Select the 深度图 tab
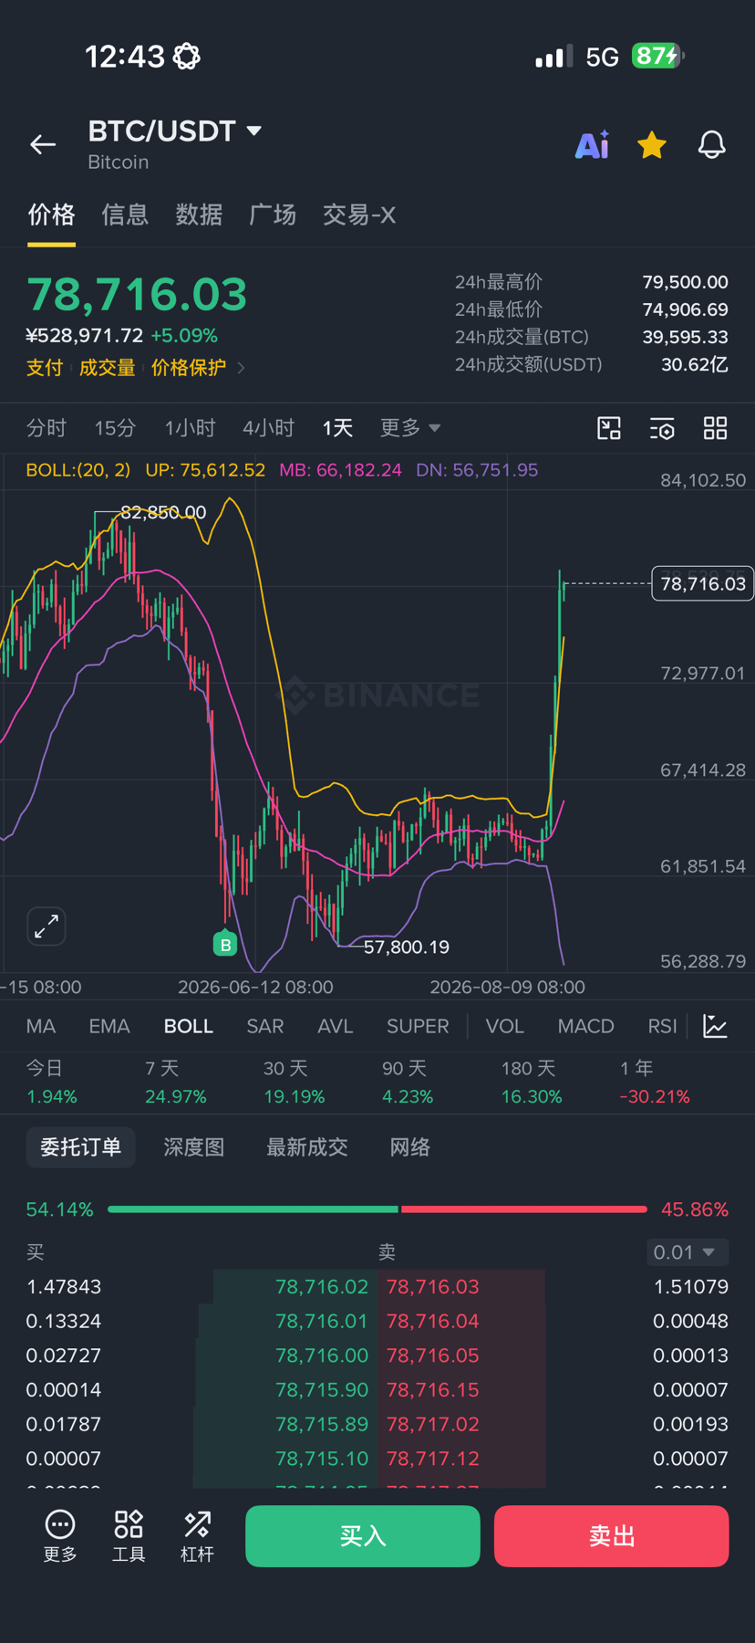The height and width of the screenshot is (1643, 755). (194, 1147)
